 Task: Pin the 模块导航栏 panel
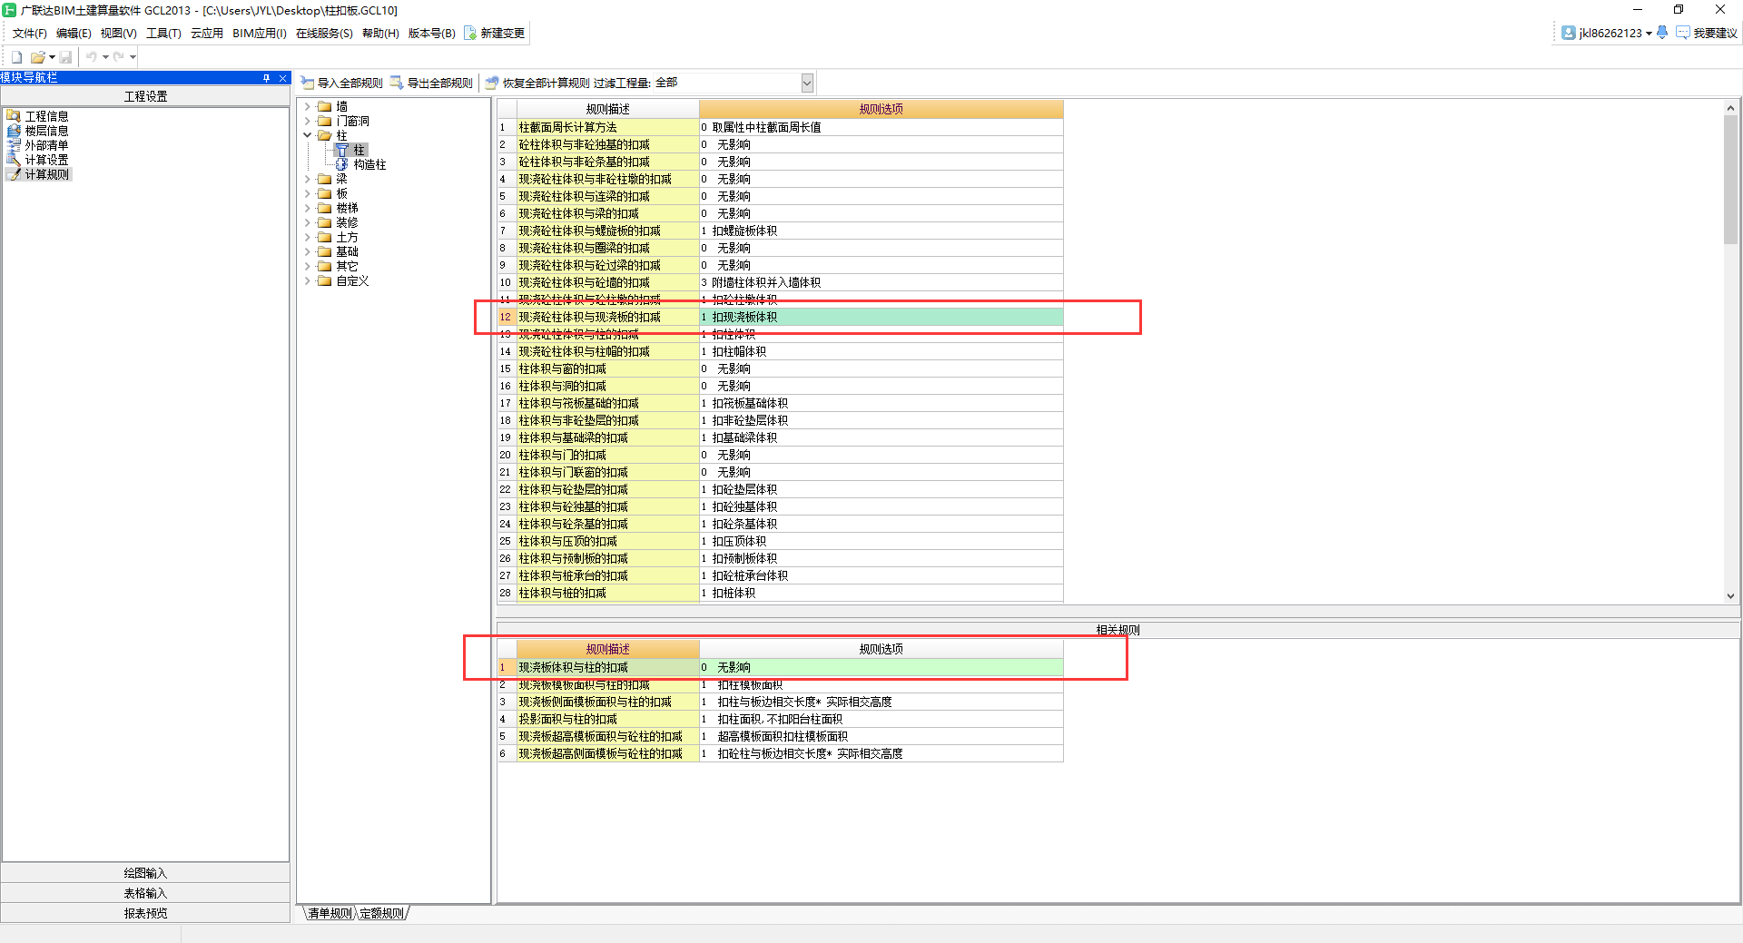click(266, 78)
